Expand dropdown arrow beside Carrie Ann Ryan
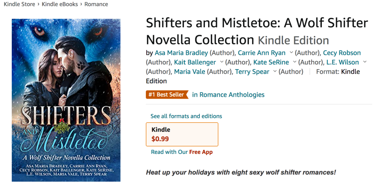This screenshot has width=375, height=184. point(291,53)
